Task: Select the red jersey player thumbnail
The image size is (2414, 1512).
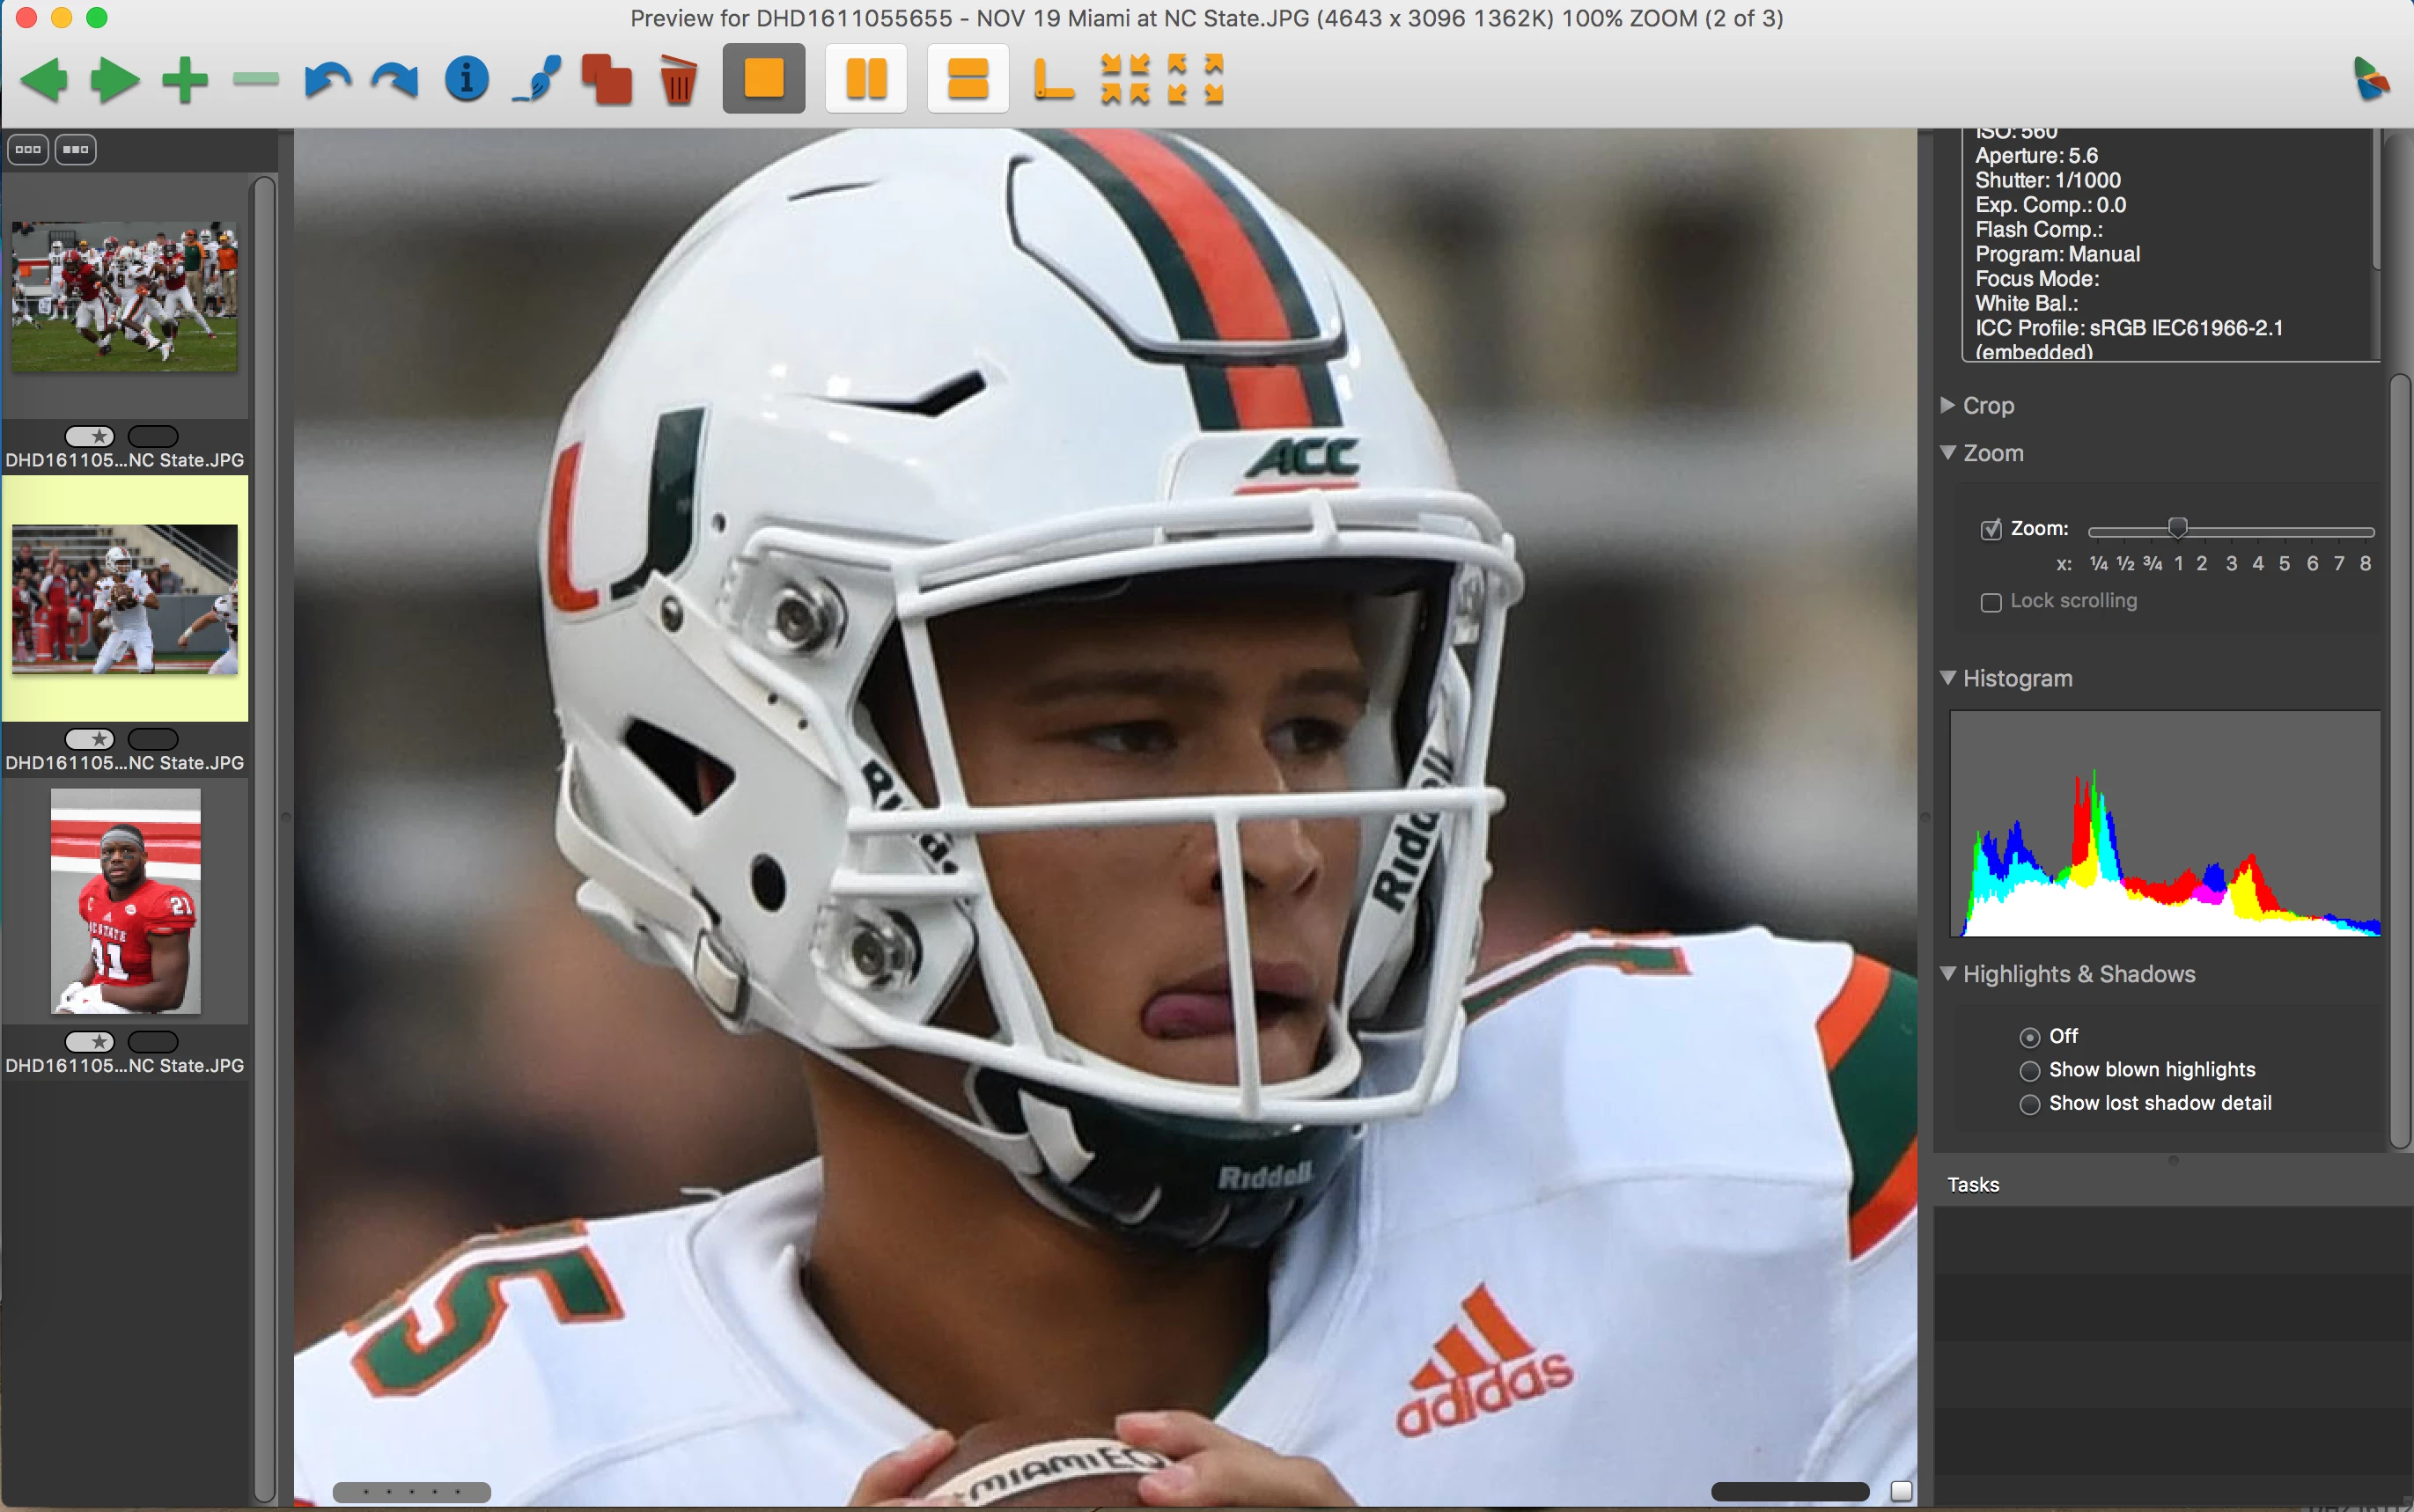Action: [125, 901]
